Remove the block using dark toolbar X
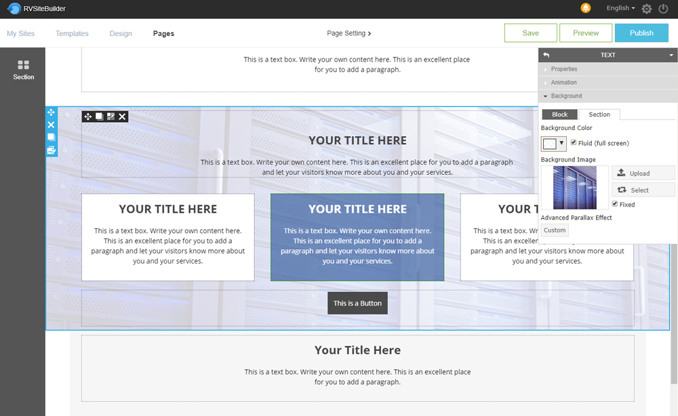678x416 pixels. click(123, 117)
